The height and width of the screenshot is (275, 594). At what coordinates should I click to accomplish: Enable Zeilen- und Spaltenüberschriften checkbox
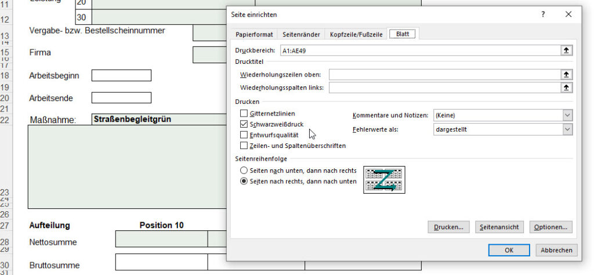pyautogui.click(x=244, y=146)
